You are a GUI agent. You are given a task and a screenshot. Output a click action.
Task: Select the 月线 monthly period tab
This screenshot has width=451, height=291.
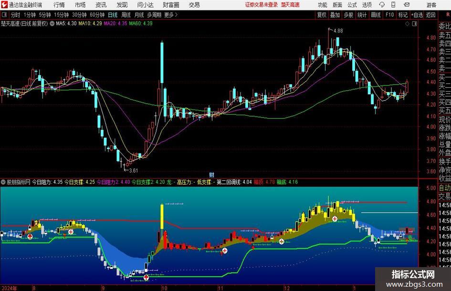tap(139, 15)
